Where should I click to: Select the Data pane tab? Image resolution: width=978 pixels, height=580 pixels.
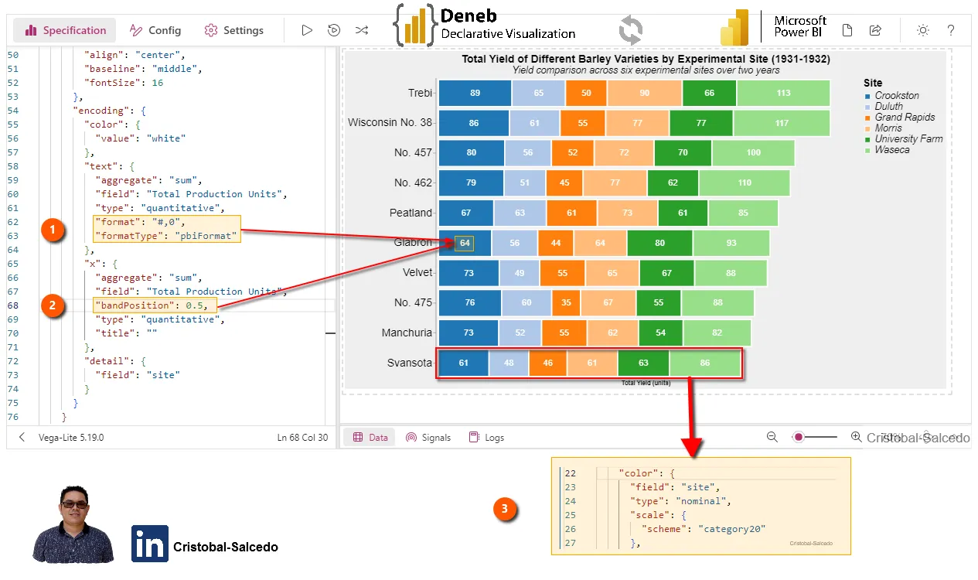pyautogui.click(x=370, y=437)
